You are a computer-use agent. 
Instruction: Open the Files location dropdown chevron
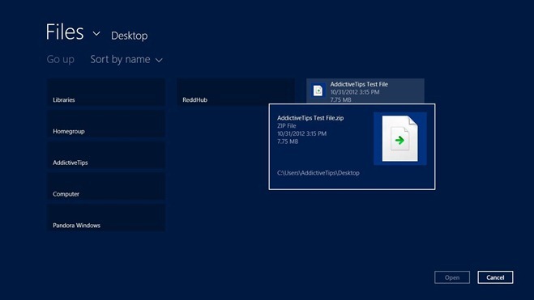(x=96, y=34)
